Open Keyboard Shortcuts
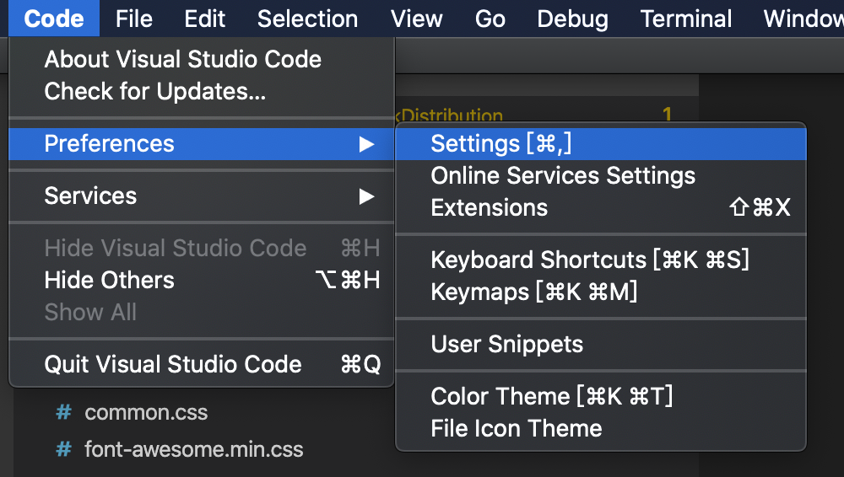844x477 pixels. click(x=601, y=260)
